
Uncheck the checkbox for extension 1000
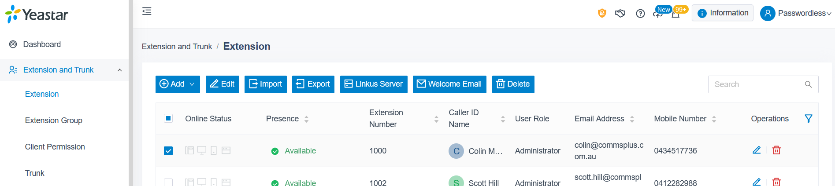pyautogui.click(x=168, y=151)
